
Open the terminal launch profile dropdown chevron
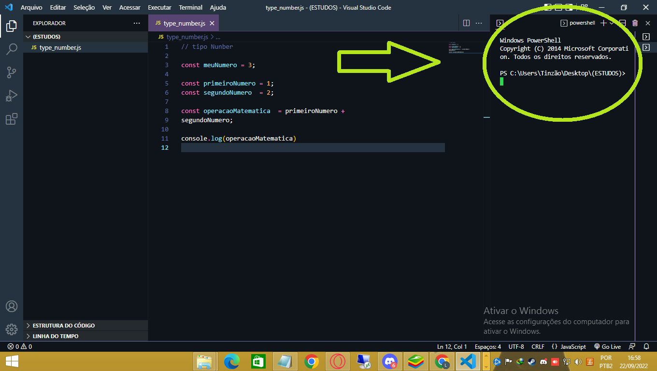pyautogui.click(x=612, y=23)
